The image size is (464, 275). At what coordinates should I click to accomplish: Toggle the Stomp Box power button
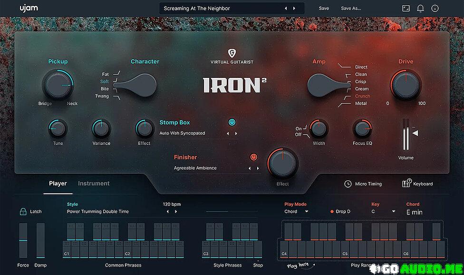click(232, 122)
